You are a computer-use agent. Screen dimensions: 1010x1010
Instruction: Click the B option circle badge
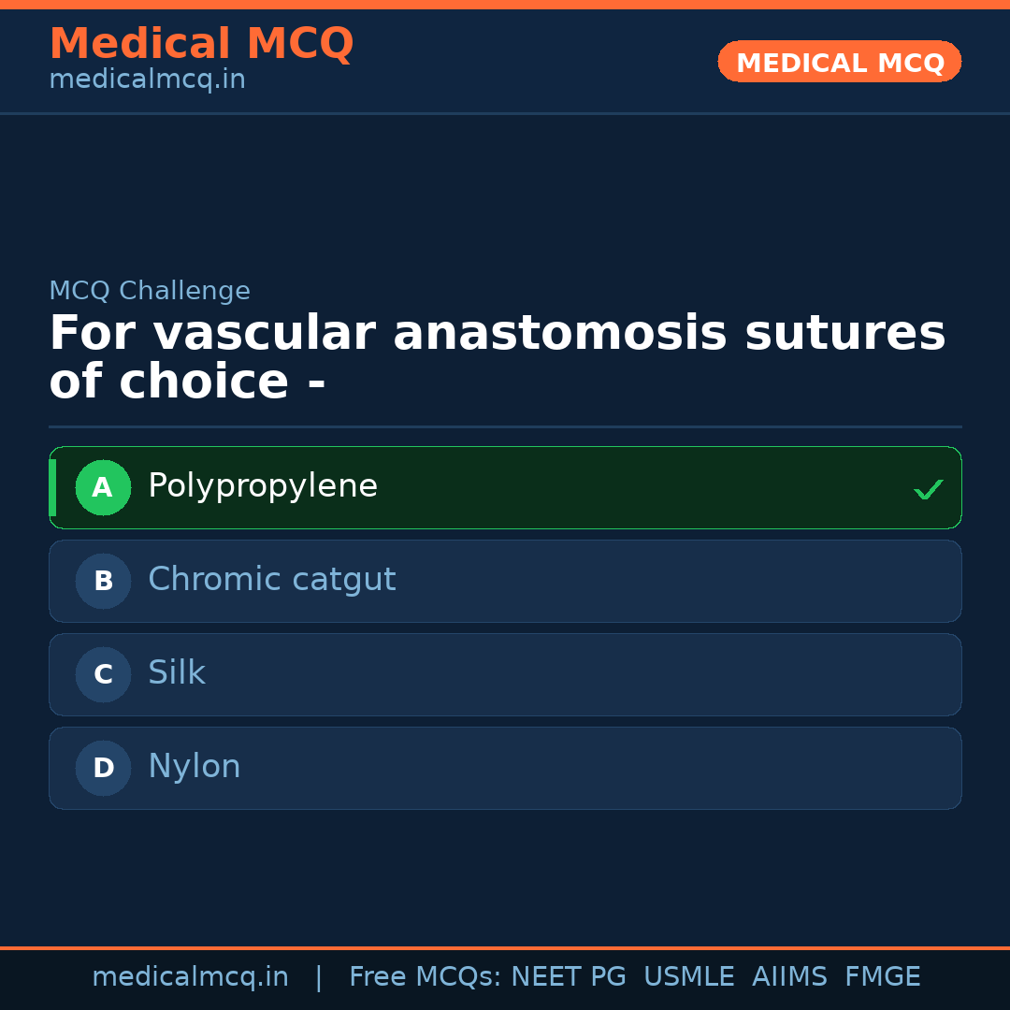(x=103, y=581)
